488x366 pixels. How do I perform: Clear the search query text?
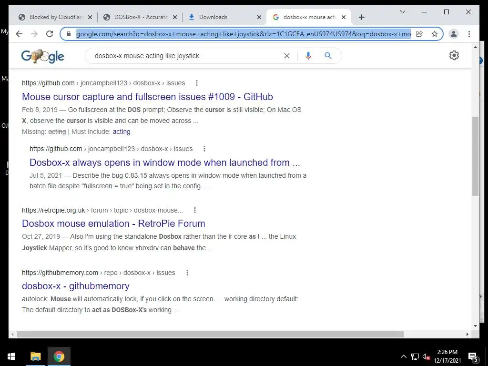pyautogui.click(x=286, y=56)
